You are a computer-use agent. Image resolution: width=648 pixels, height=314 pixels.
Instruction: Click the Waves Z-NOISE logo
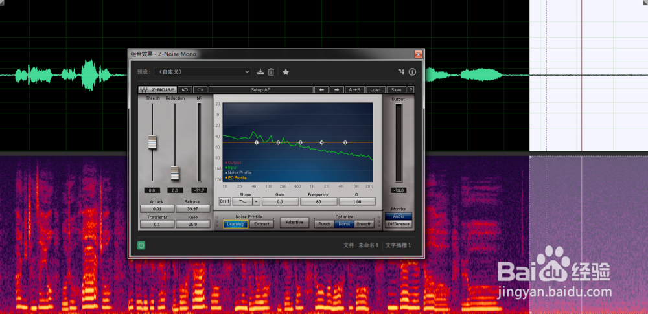coord(157,89)
